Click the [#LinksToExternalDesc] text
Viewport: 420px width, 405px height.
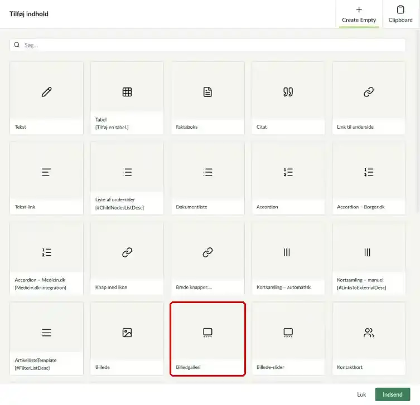pyautogui.click(x=361, y=287)
